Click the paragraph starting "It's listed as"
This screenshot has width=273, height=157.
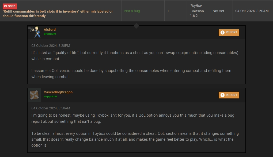[x=135, y=56]
